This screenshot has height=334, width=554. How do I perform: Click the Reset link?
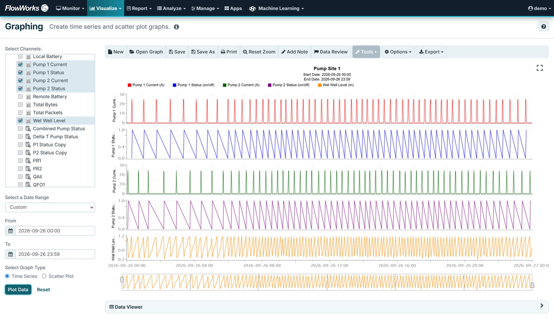[43, 290]
